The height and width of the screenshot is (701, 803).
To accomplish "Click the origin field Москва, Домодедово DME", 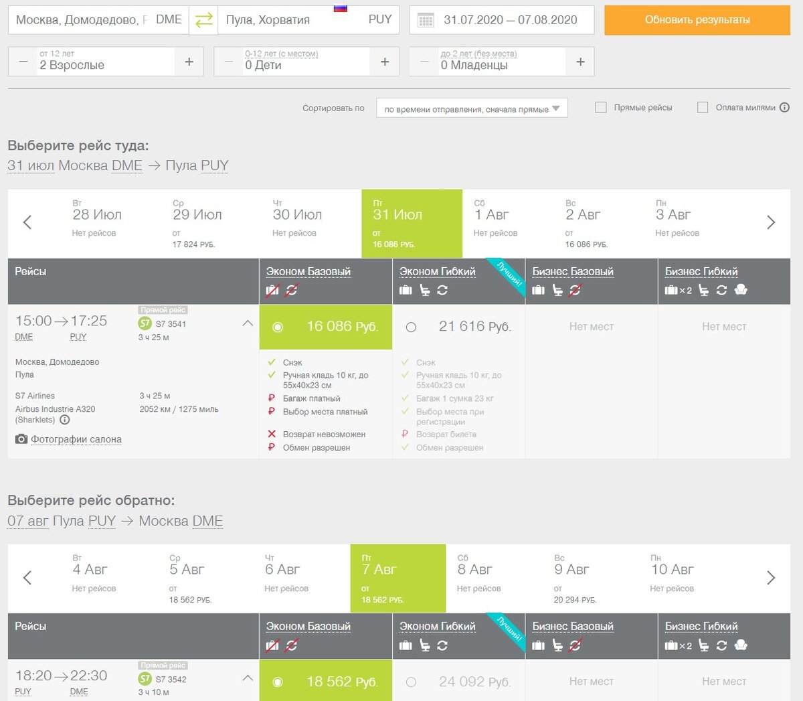I will [x=98, y=20].
